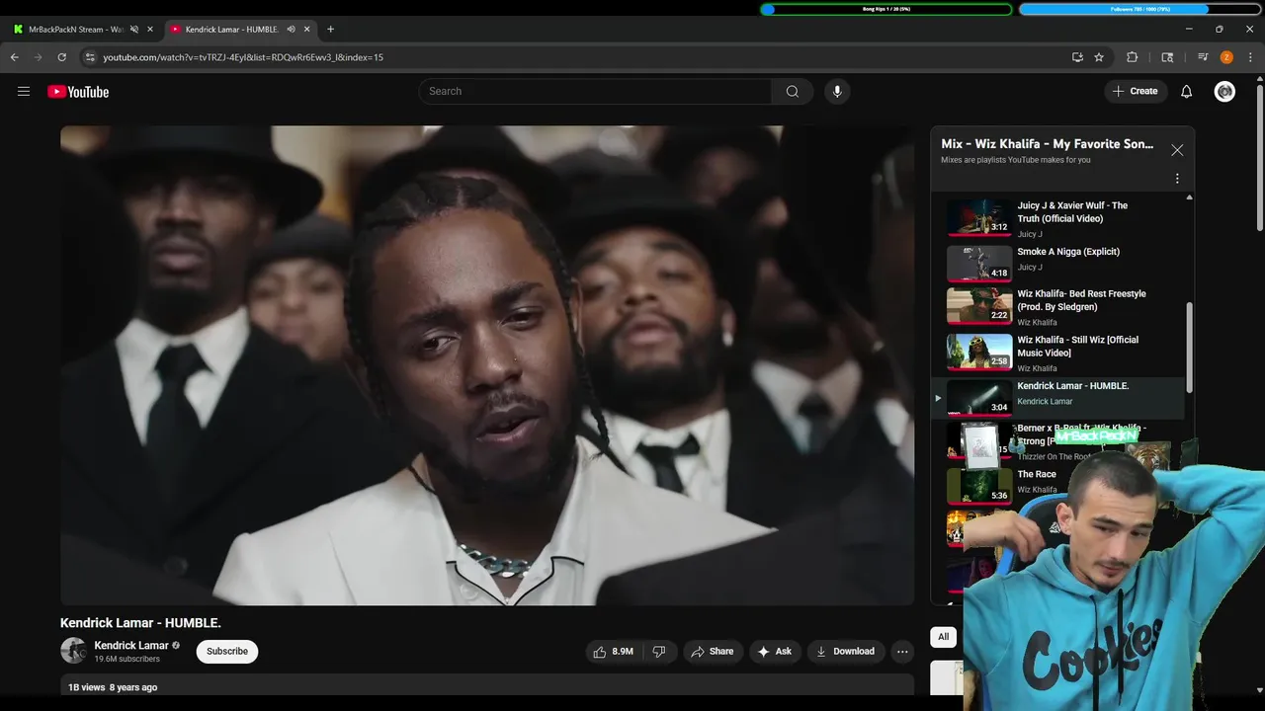Viewport: 1265px width, 711px height.
Task: Select Kendrick Lamar - HUMBLE. playlist entry
Action: coord(1058,398)
